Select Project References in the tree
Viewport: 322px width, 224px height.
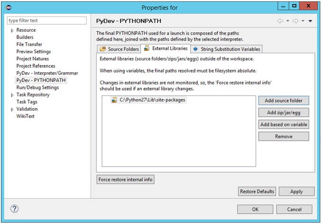point(36,66)
